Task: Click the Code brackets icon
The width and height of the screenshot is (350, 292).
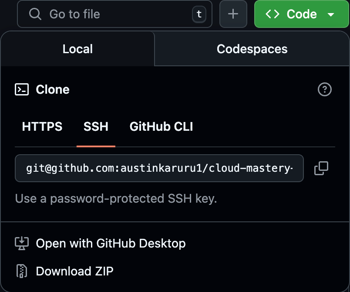Action: pos(273,14)
